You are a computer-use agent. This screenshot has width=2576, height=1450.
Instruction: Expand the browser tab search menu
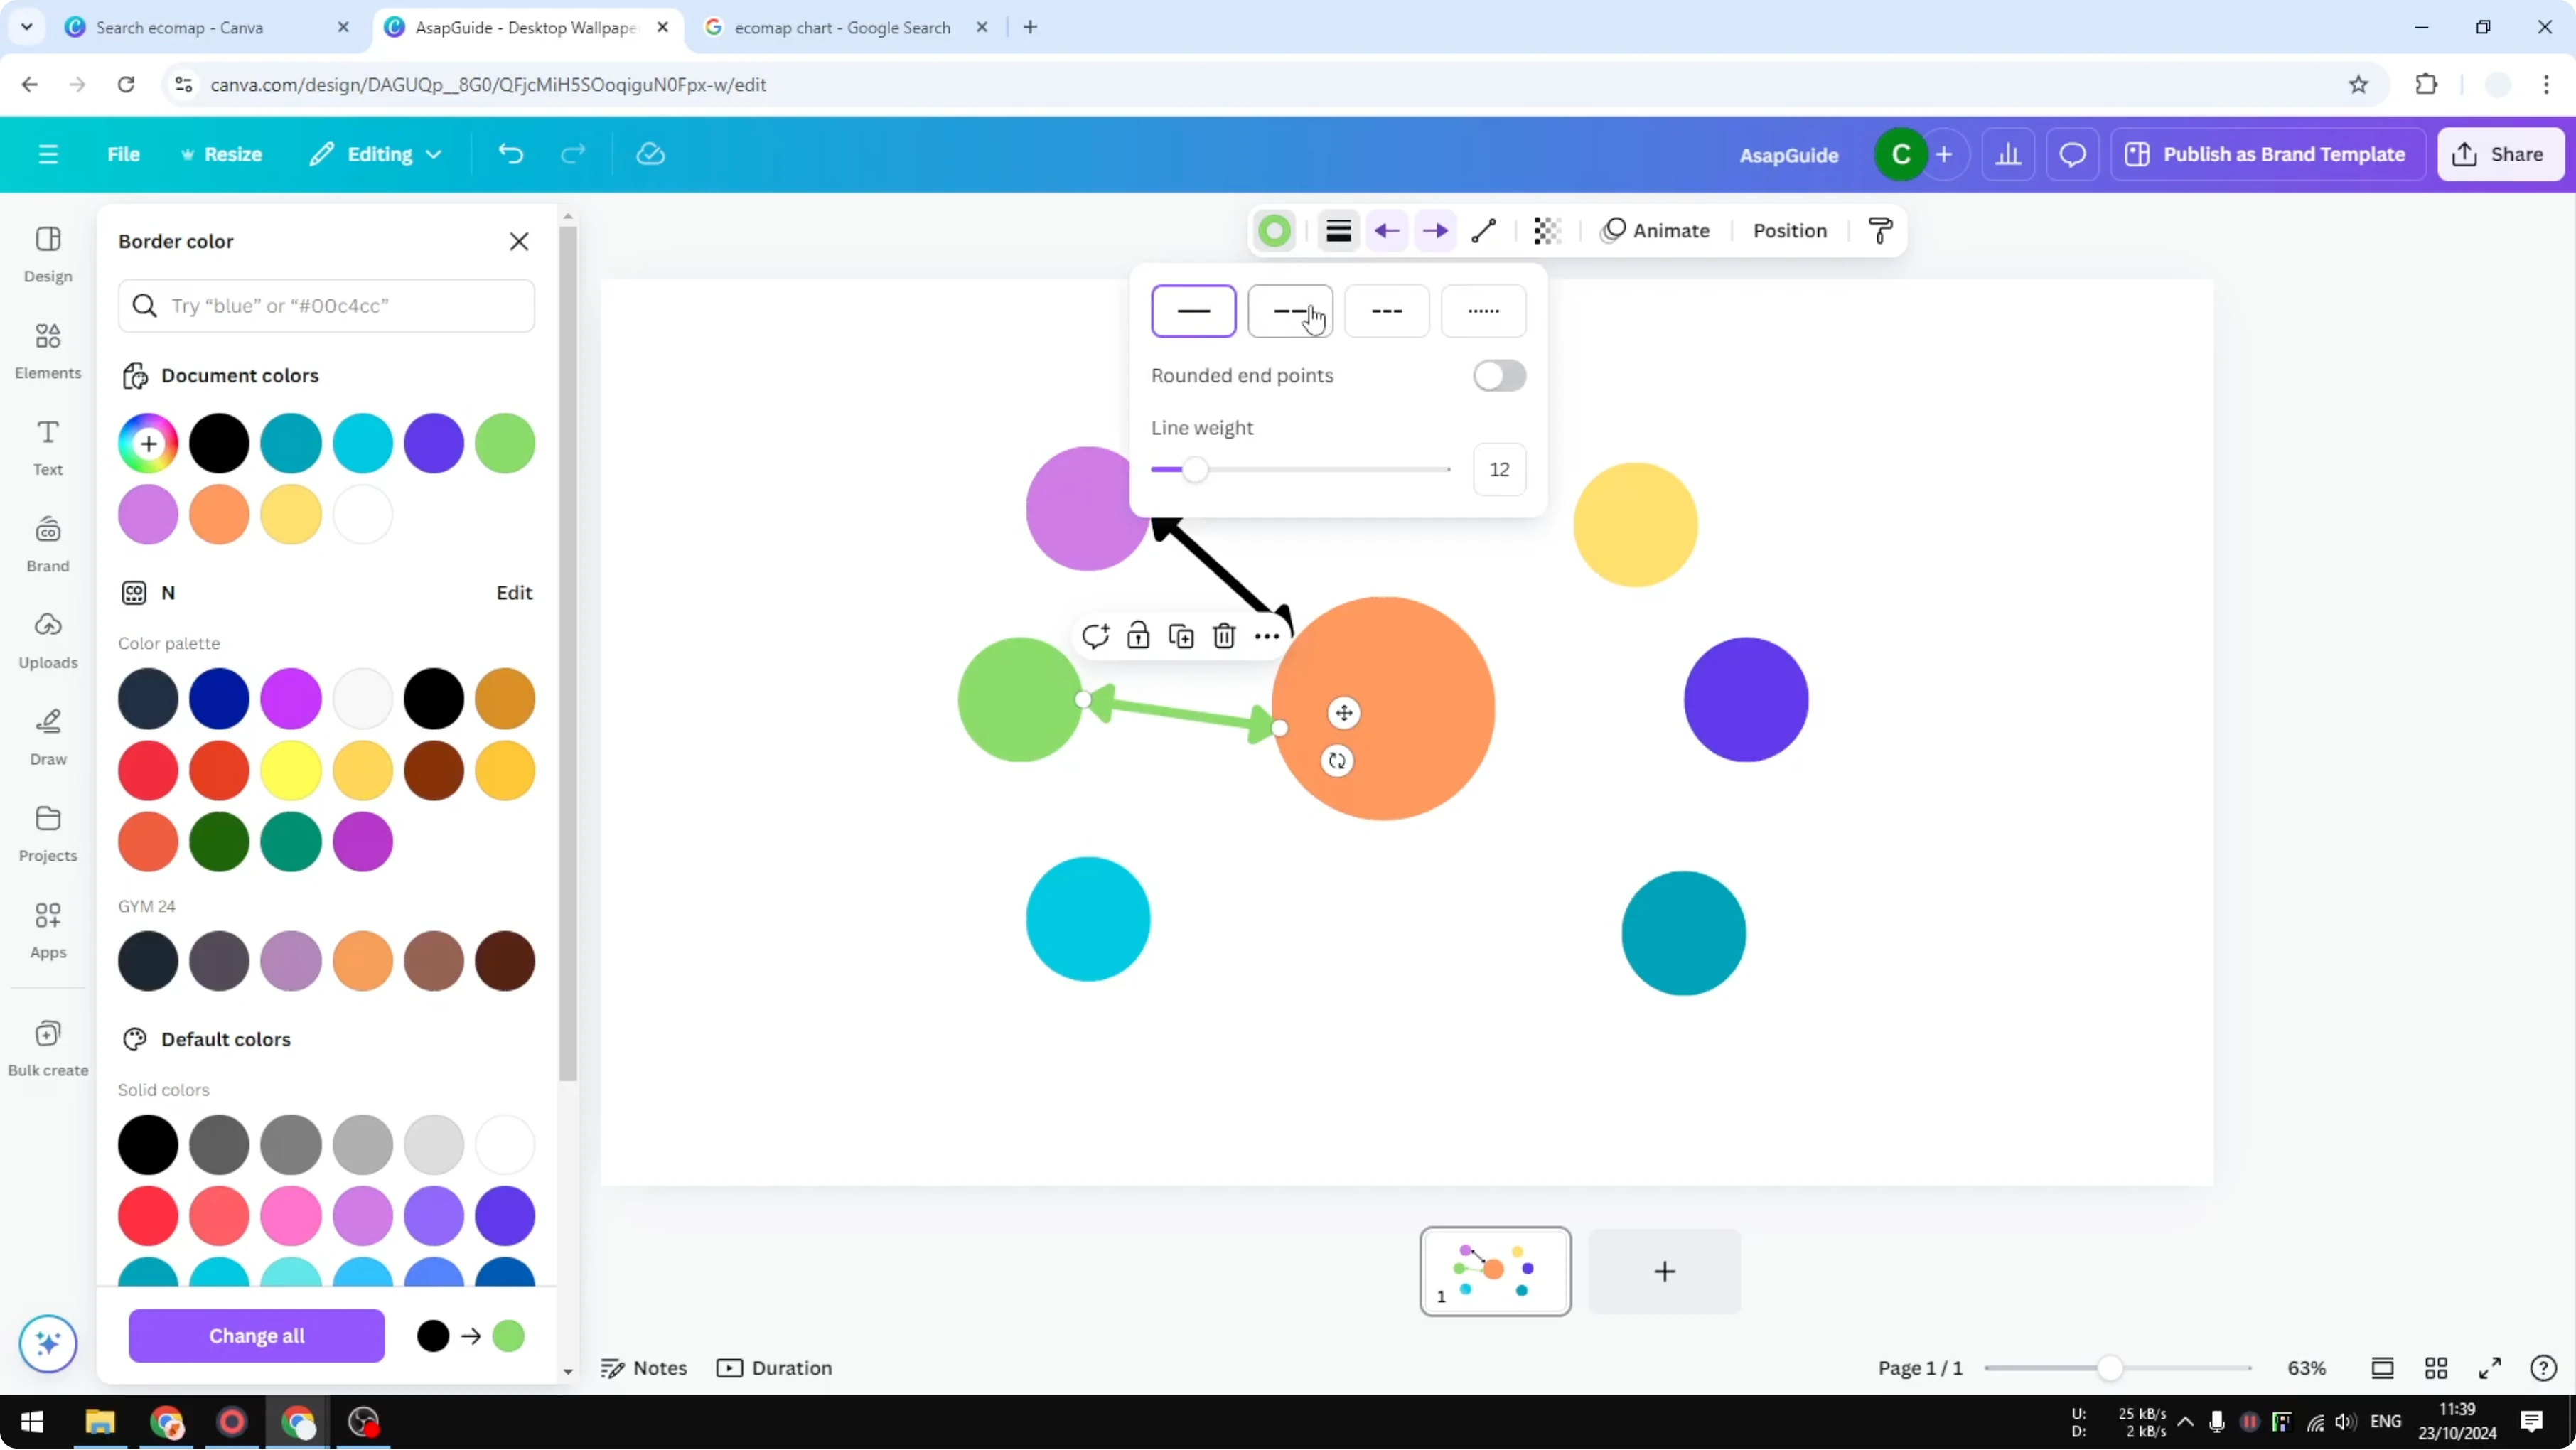[26, 26]
